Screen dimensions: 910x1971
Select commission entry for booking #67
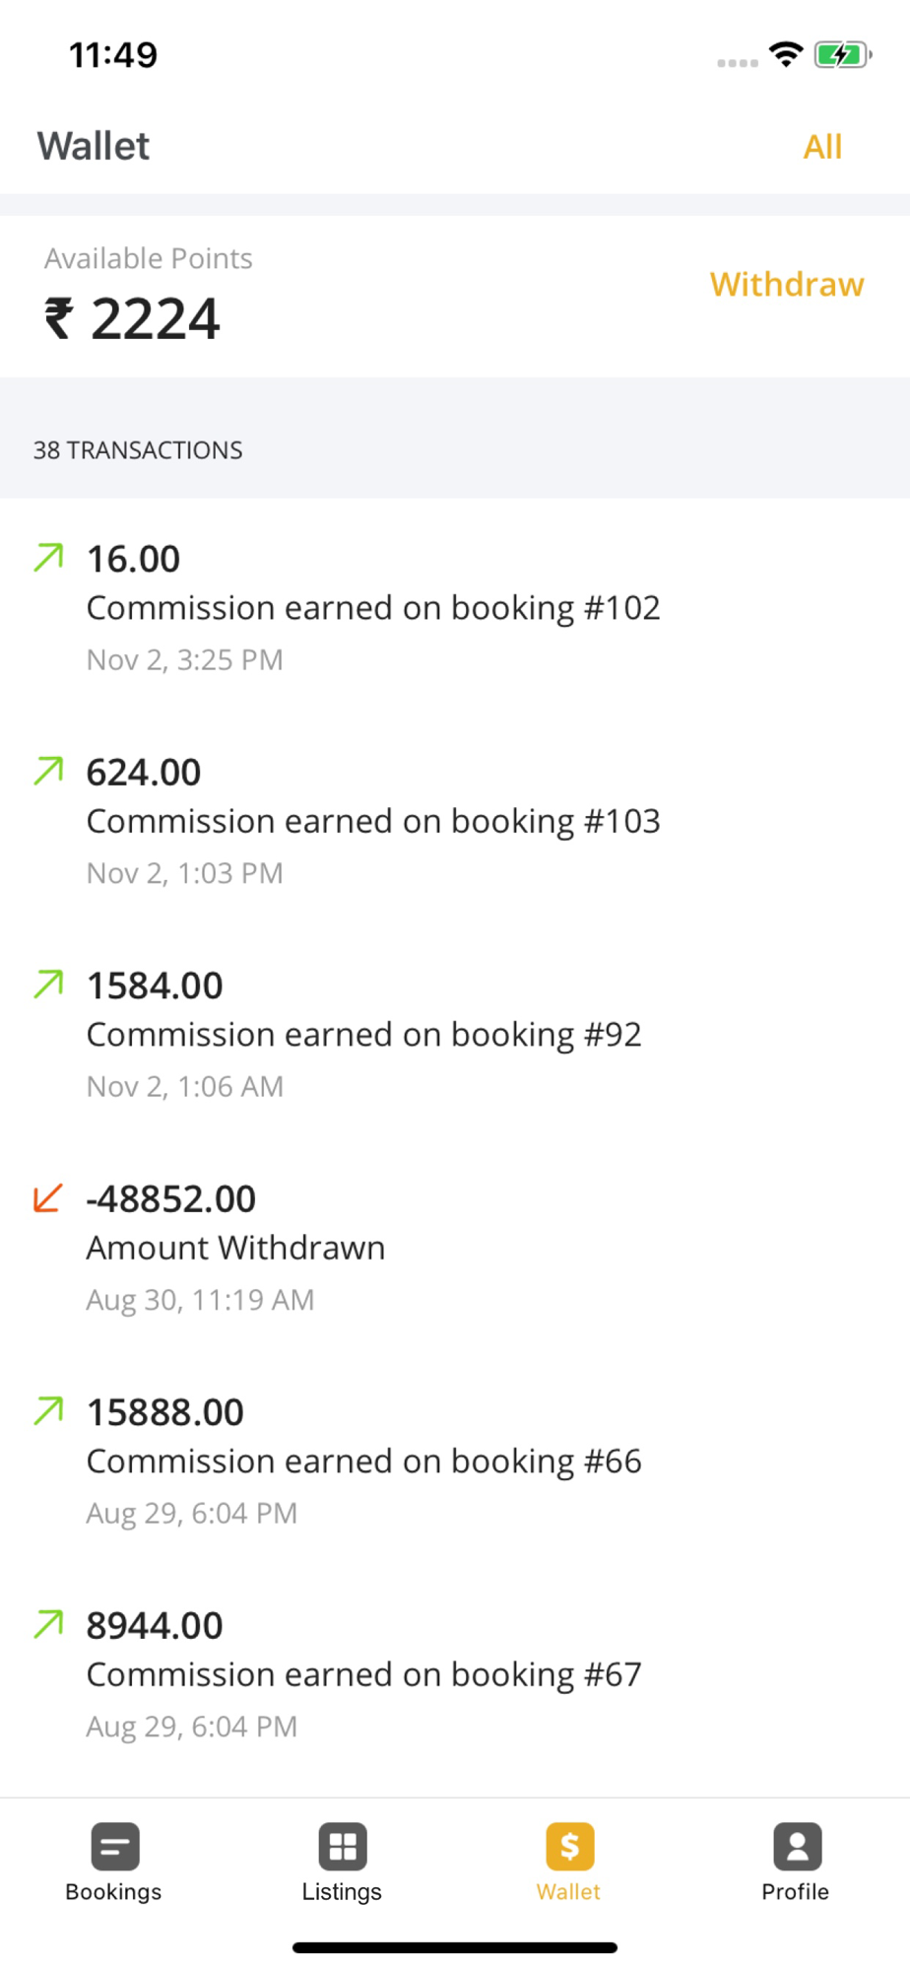(x=363, y=1674)
